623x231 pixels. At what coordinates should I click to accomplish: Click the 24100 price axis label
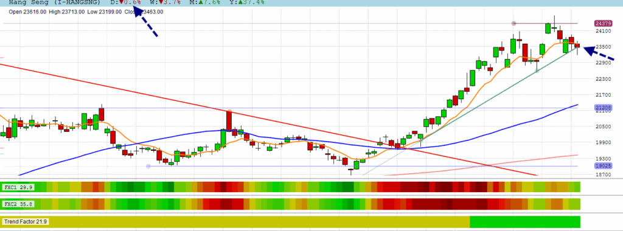point(603,31)
